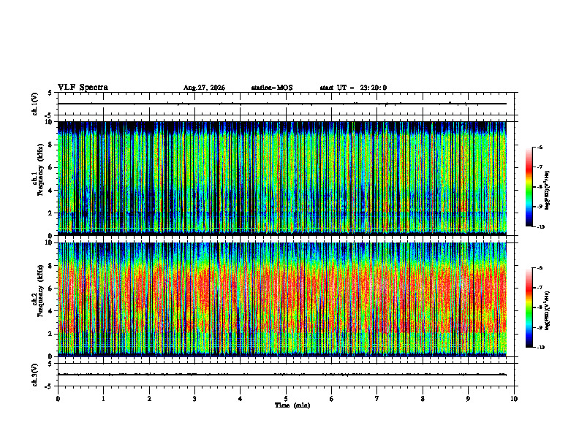Click the station=MOS label
The height and width of the screenshot is (447, 579).
click(272, 88)
